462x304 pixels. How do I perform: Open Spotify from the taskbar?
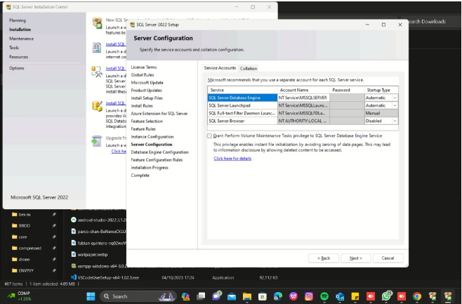[x=324, y=296]
